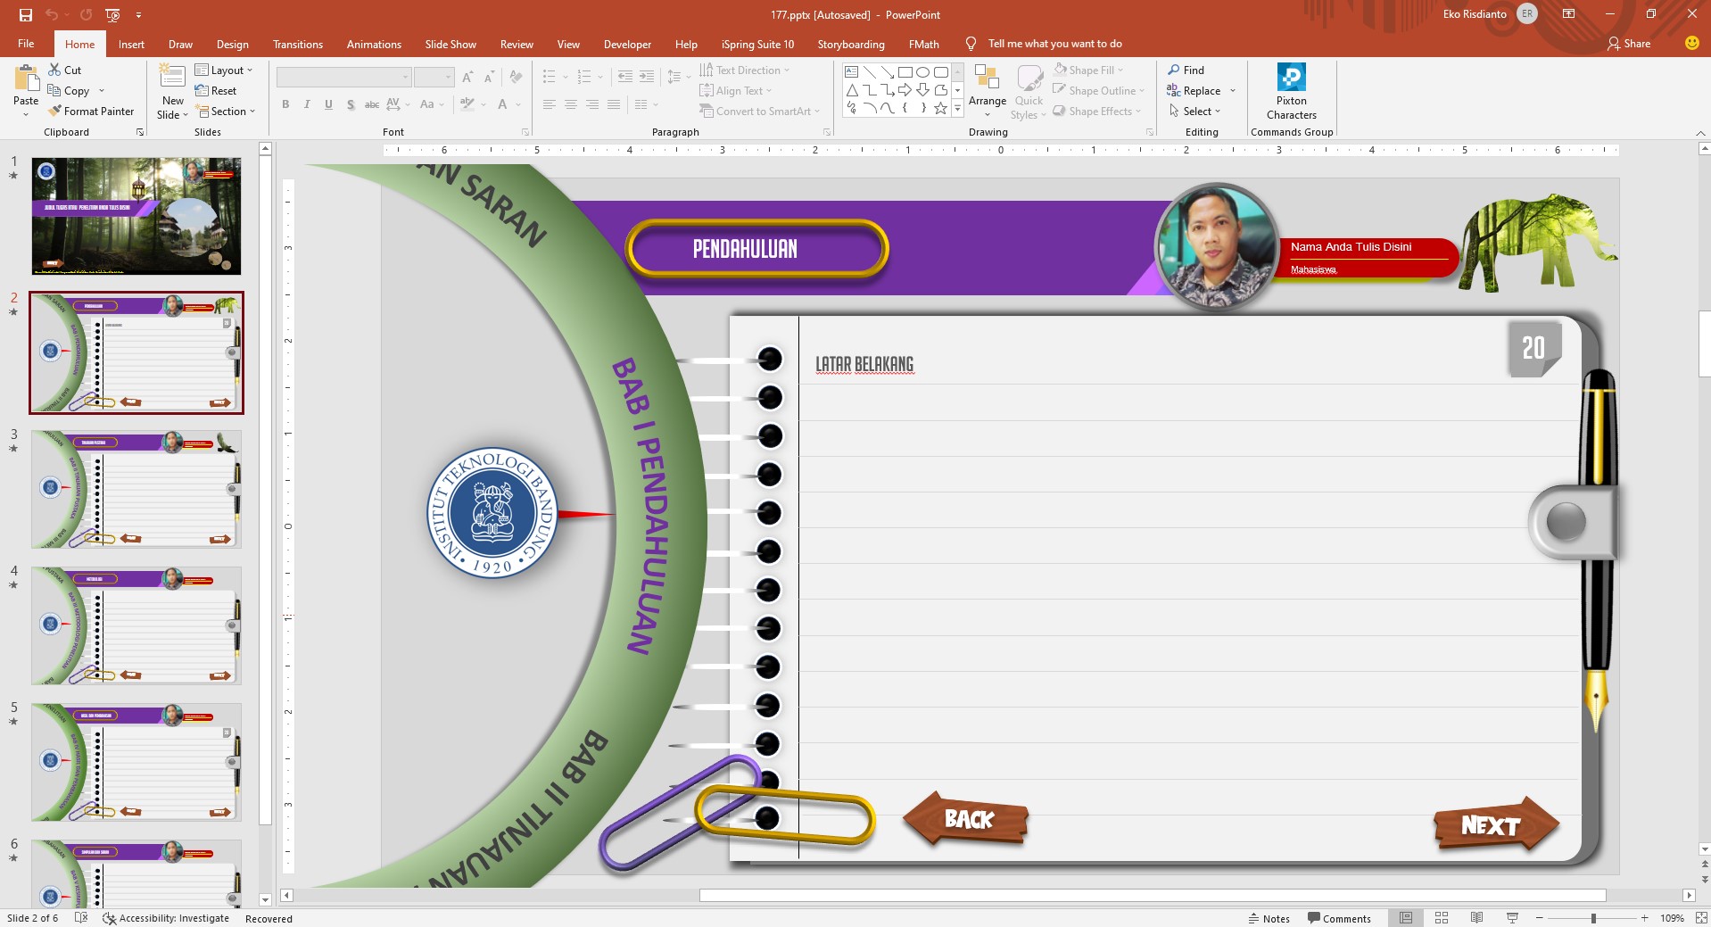Open the font name combo box
Screen dimensions: 1711x927
pyautogui.click(x=343, y=78)
